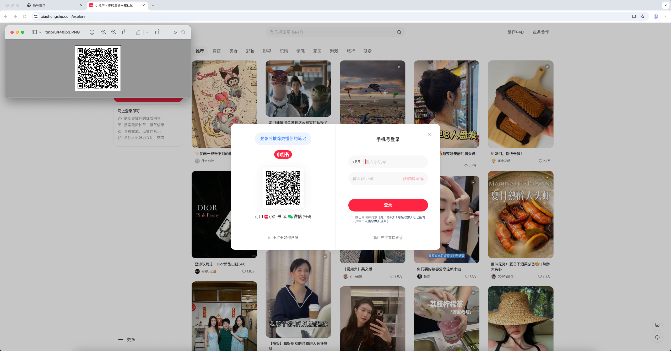The height and width of the screenshot is (351, 671).
Task: Click the red 登录 button
Action: click(x=388, y=205)
